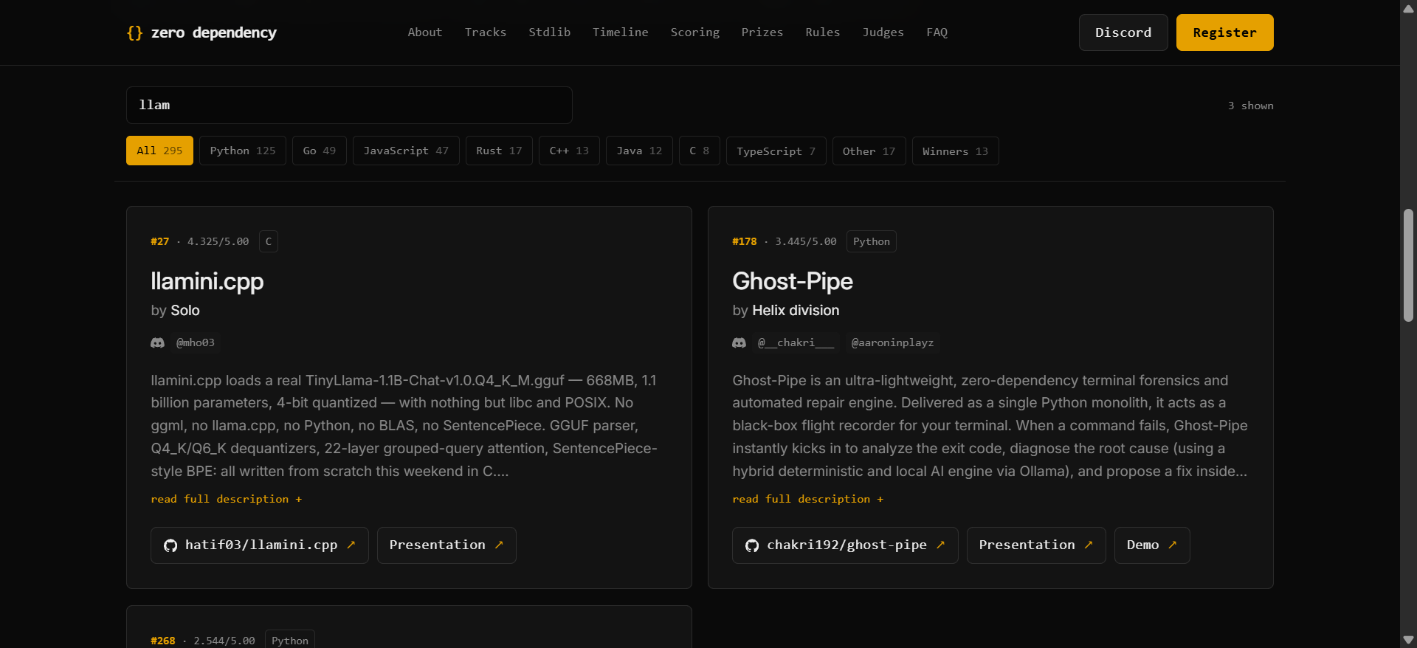Click the '3 shown' results count
The width and height of the screenshot is (1417, 648).
point(1251,106)
